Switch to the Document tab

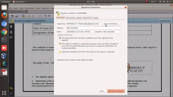(70, 18)
